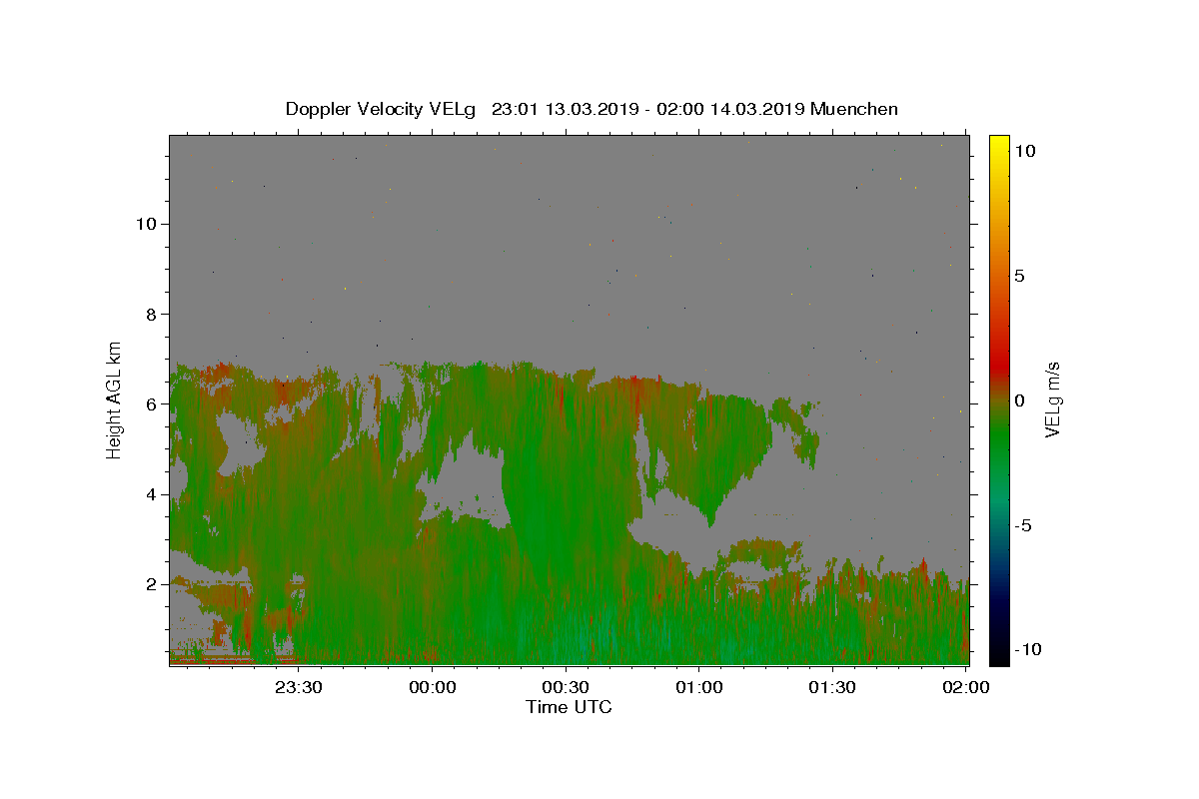Click the height axis label 6
This screenshot has width=1199, height=799.
[151, 404]
